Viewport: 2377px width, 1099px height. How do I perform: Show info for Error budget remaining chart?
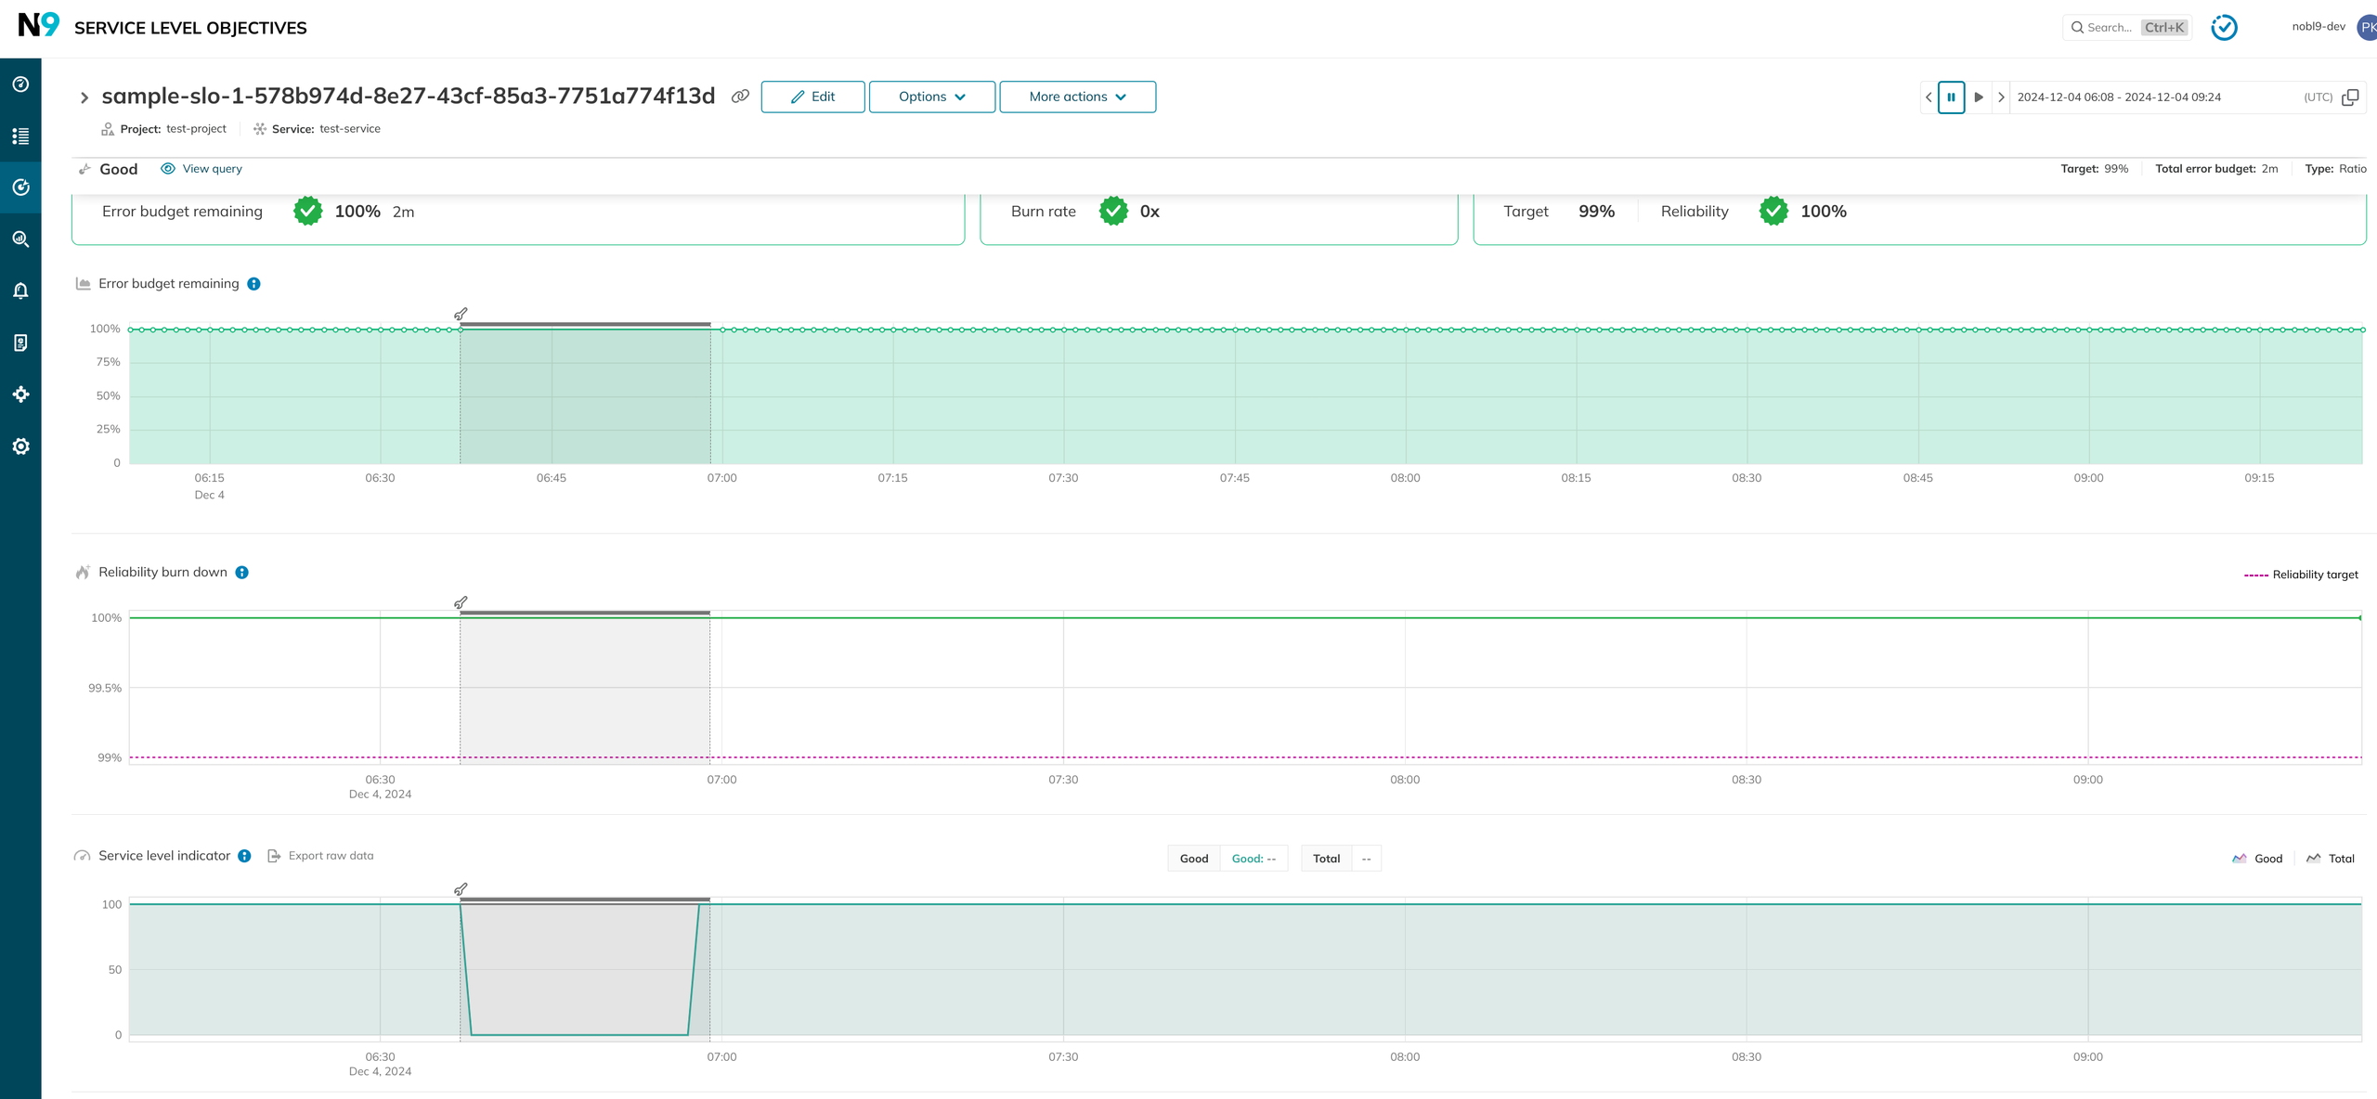point(253,284)
